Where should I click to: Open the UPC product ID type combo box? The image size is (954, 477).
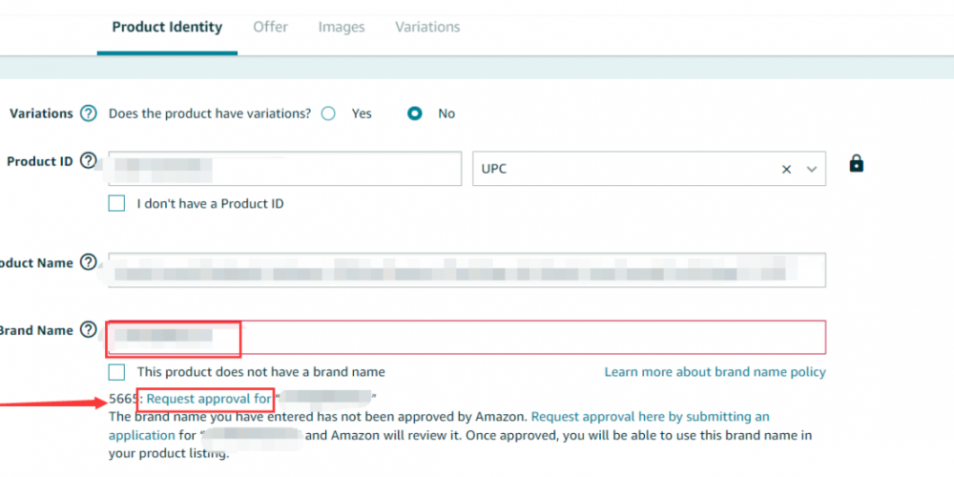click(x=649, y=169)
